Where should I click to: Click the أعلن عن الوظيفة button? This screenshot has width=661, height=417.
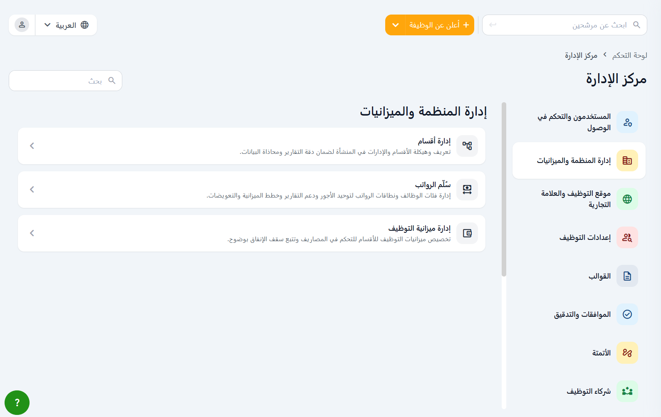[439, 25]
